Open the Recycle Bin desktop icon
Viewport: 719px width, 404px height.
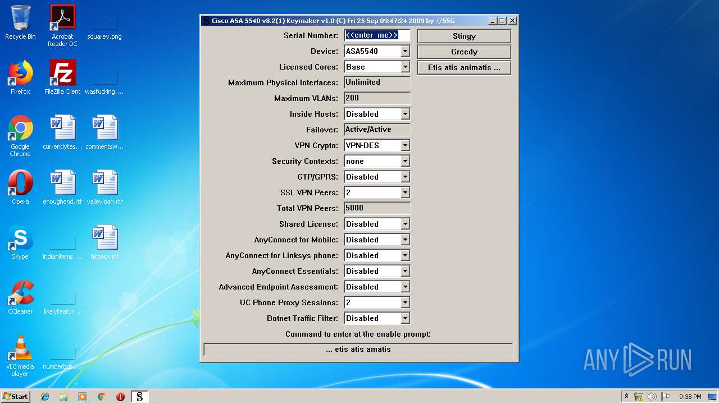[x=20, y=22]
